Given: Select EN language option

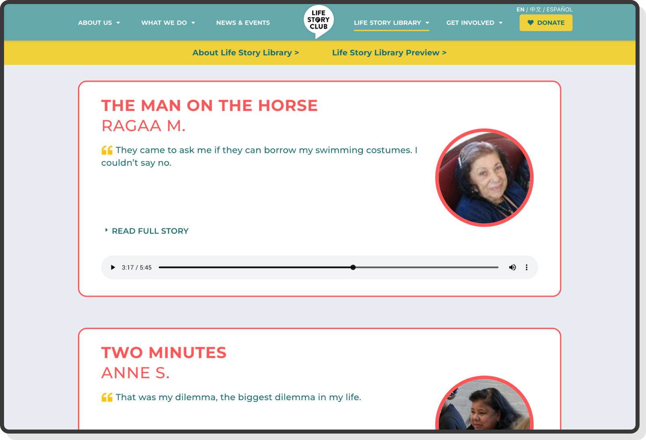Looking at the screenshot, I should click(520, 9).
